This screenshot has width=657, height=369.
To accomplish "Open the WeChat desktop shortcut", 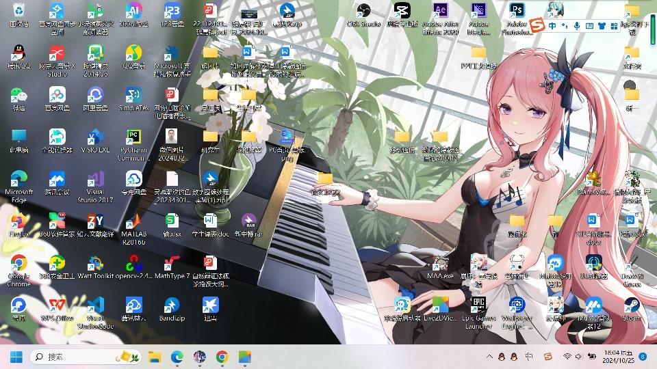I will coord(19,99).
